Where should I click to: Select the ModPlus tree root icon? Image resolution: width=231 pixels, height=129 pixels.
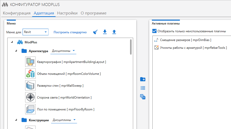(x=20, y=42)
